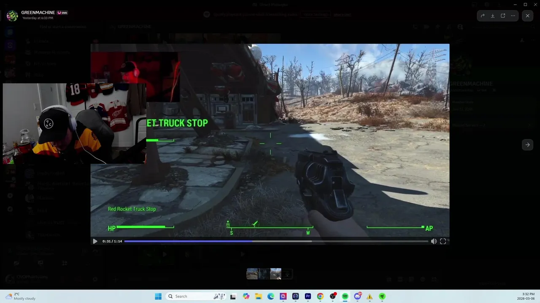
Task: Select the fourth black thumbnail in the gallery strip
Action: coord(287,274)
